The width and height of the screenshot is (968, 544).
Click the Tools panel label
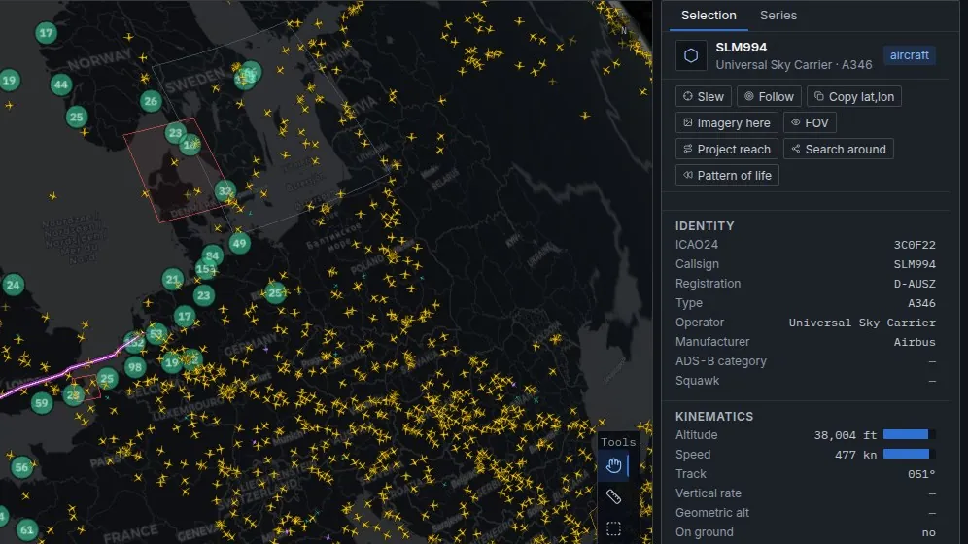pyautogui.click(x=618, y=442)
